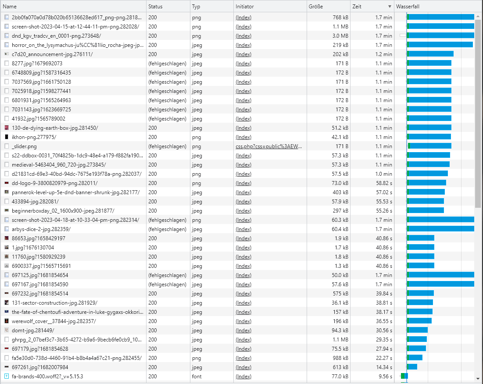The image size is (483, 384).
Task: Click scrollbar down arrow
Action: pos(478,379)
